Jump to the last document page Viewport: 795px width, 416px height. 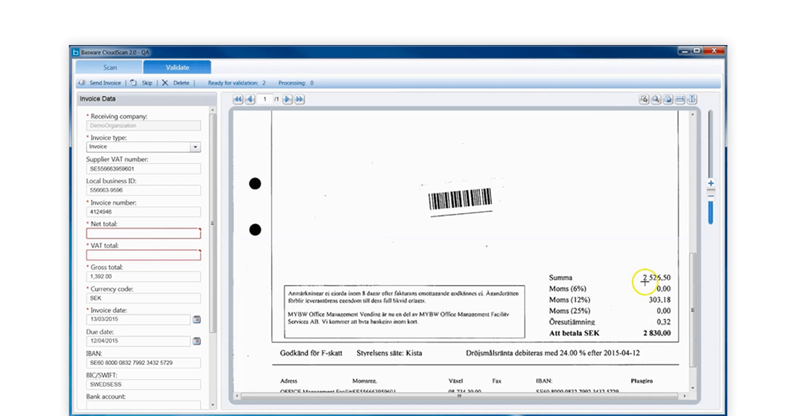(299, 99)
